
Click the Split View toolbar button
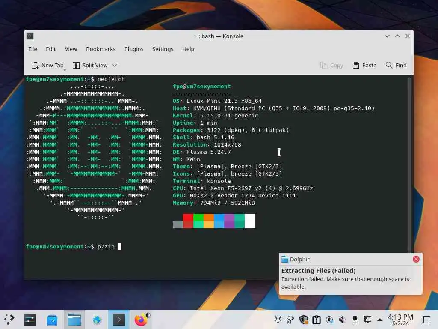pos(90,65)
